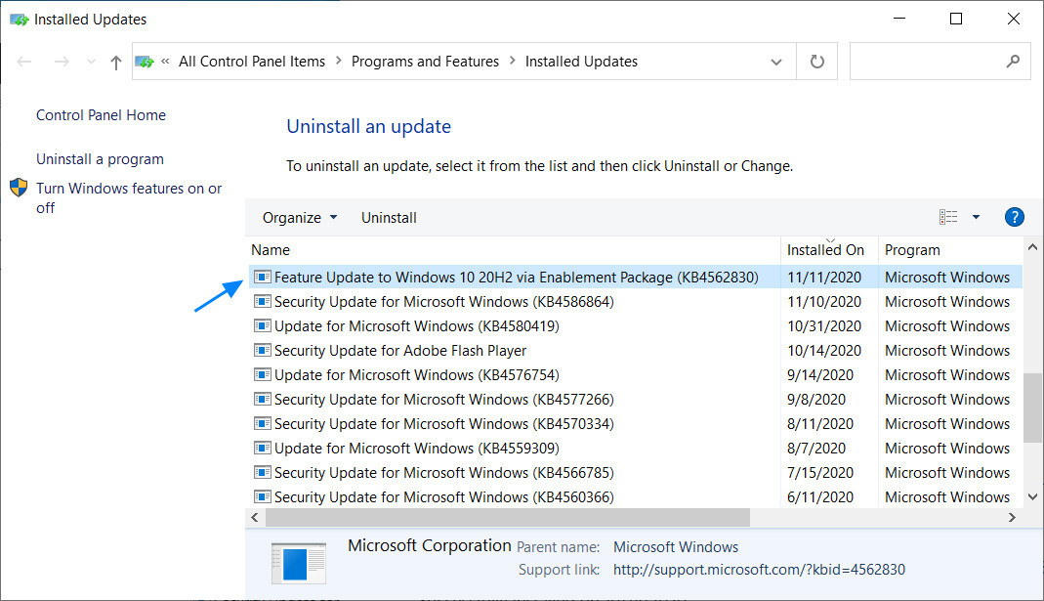This screenshot has height=601, width=1044.
Task: Select Feature Update to Windows 10 20H2 row
Action: 635,278
